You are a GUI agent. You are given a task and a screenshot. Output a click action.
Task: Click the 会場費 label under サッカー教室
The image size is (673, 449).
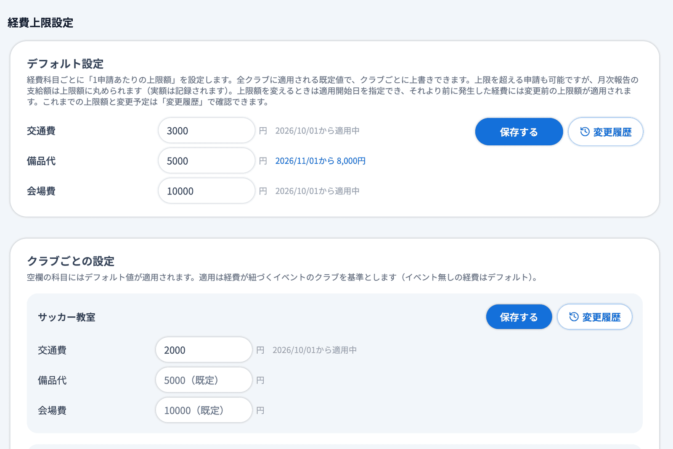point(52,411)
